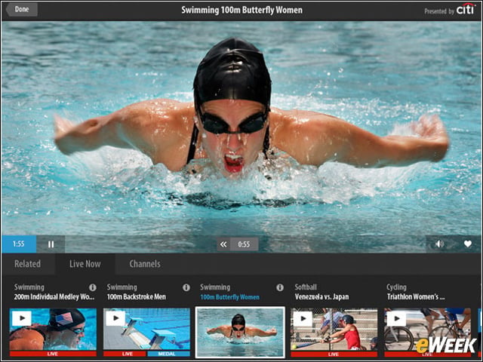Tap the Done button
The image size is (483, 362).
tap(22, 9)
